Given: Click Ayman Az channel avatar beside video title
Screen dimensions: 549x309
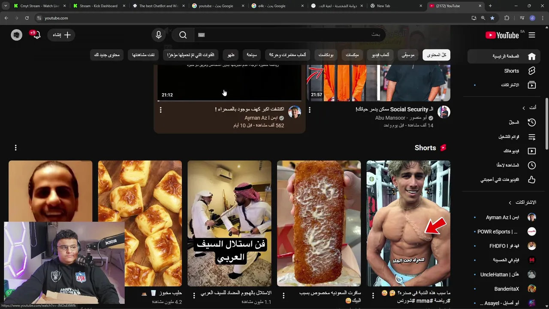Looking at the screenshot, I should tap(295, 112).
